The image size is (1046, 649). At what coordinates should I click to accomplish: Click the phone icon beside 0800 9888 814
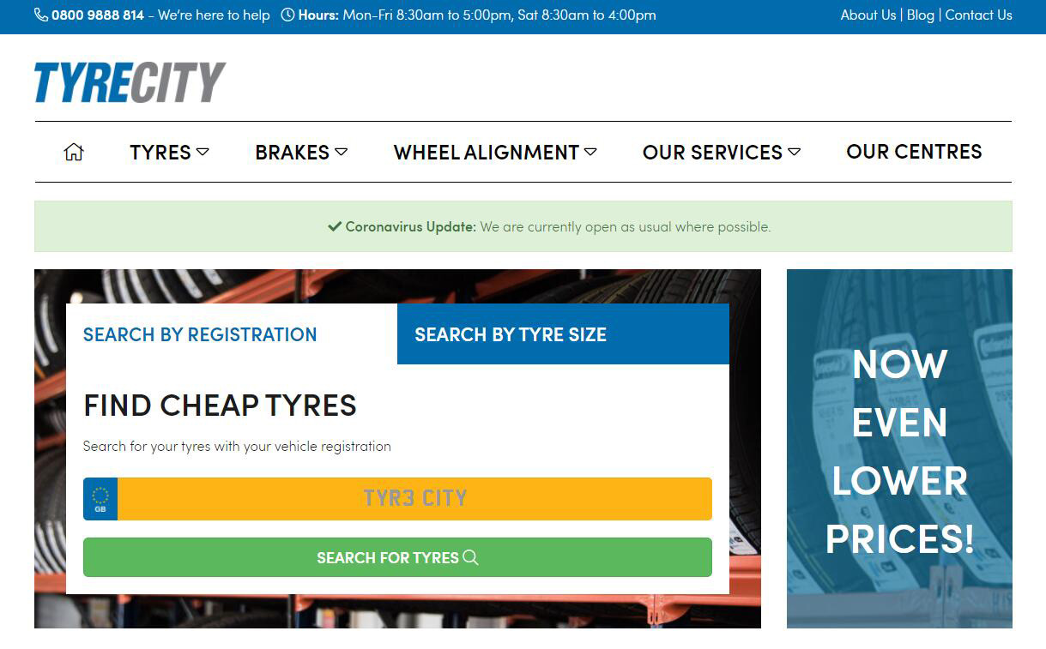(41, 15)
